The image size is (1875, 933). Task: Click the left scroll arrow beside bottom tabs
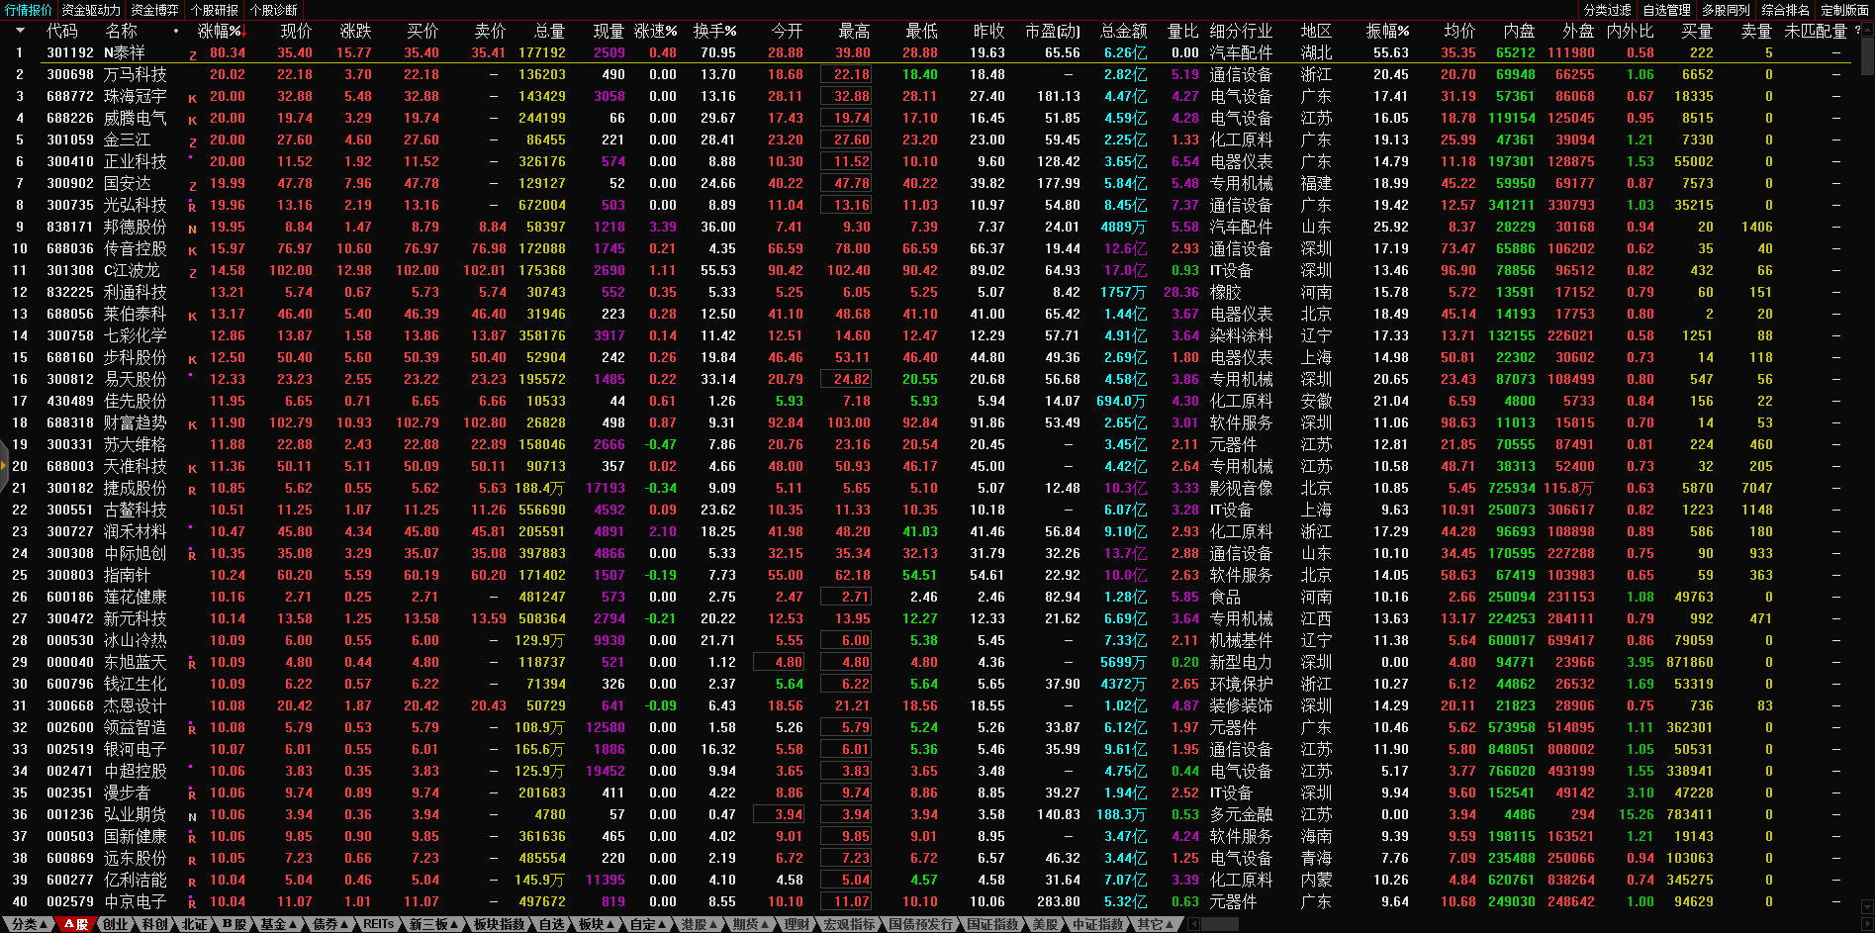(x=1193, y=924)
